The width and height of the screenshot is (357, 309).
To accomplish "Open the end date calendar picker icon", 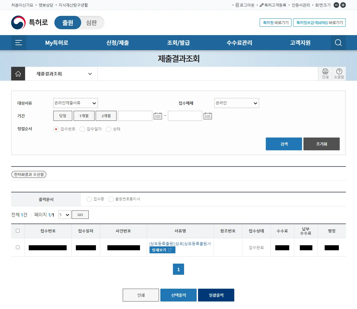I will tap(208, 116).
